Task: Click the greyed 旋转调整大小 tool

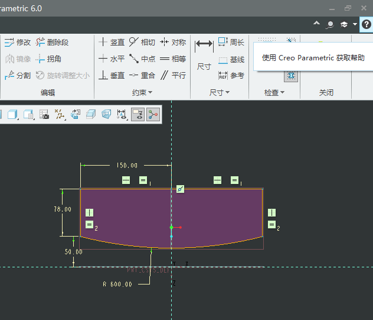Action: (63, 75)
